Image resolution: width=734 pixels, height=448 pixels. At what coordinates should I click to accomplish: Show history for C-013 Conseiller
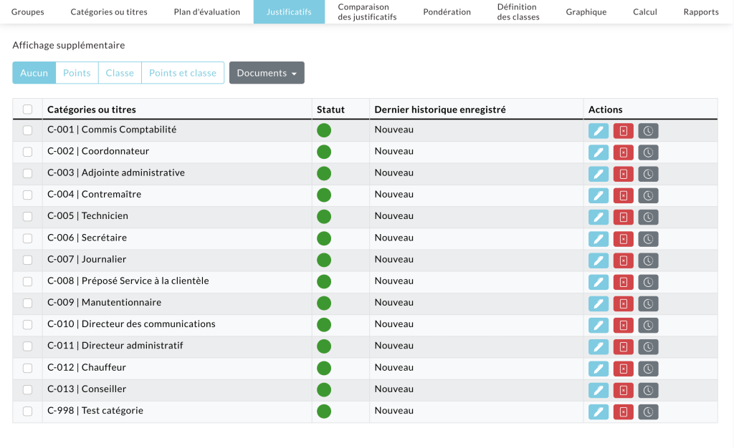coord(648,390)
